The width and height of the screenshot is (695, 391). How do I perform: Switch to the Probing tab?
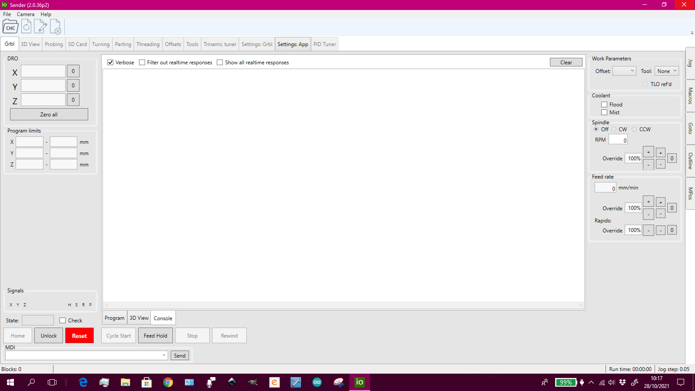[x=54, y=44]
